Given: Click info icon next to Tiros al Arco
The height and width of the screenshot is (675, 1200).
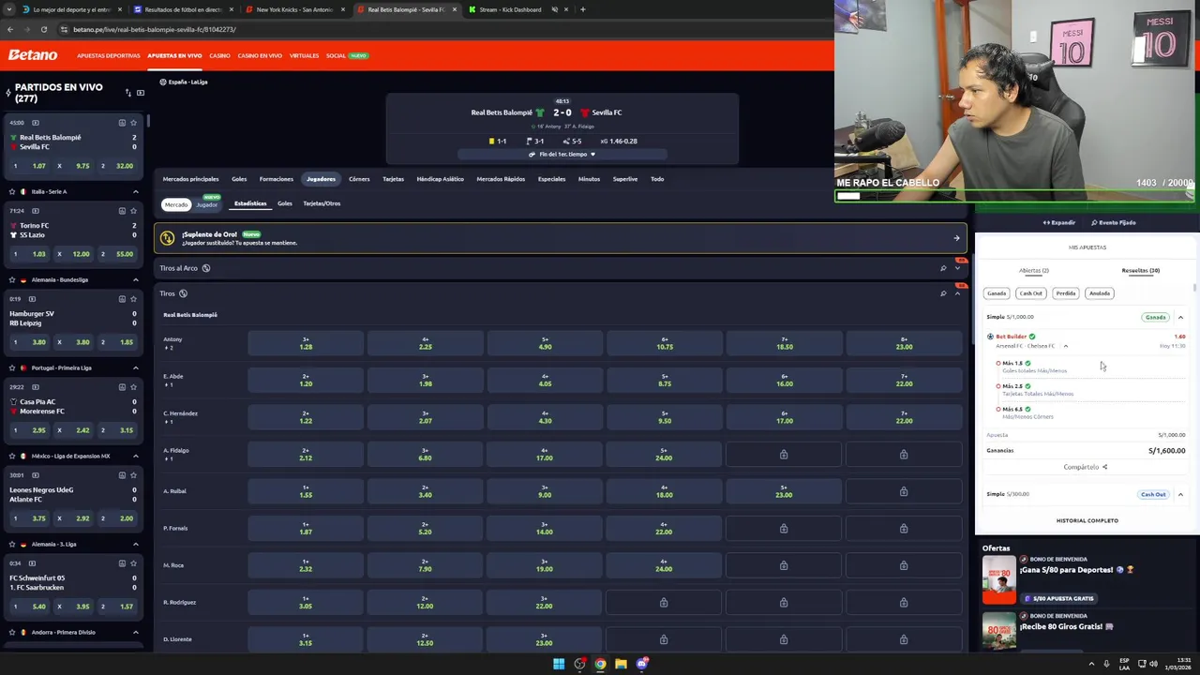Looking at the screenshot, I should pos(206,268).
